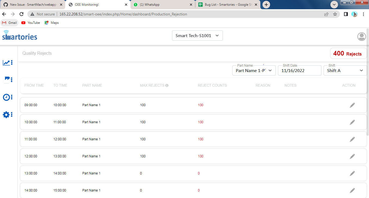The image size is (369, 198).
Task: Open Chrome three-dot menu
Action: pyautogui.click(x=363, y=14)
